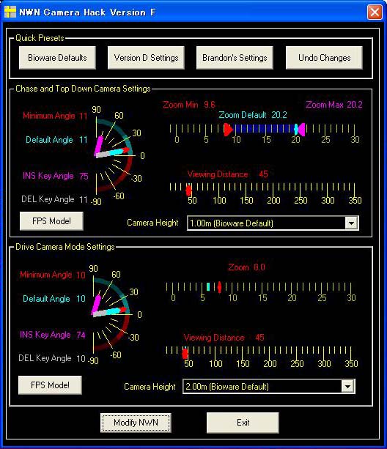
Task: Apply Brandon's Settings preset
Action: 235,58
